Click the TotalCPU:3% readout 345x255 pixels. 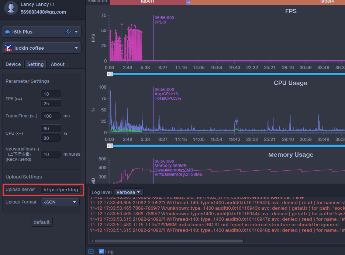point(168,98)
